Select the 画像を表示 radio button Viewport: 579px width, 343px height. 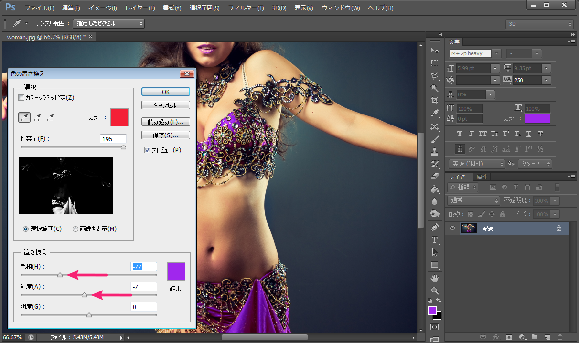tap(75, 229)
